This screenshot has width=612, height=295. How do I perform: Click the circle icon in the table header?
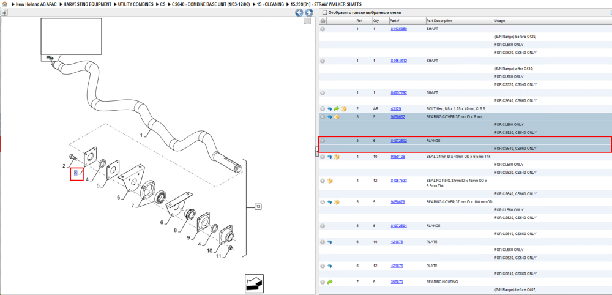pos(323,21)
